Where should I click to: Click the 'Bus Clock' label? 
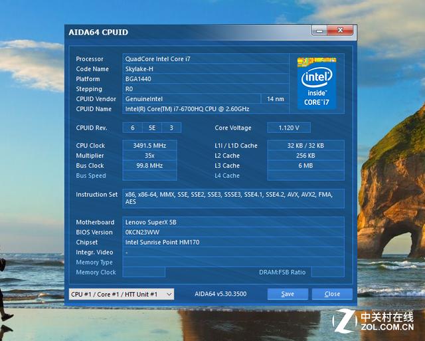point(90,166)
